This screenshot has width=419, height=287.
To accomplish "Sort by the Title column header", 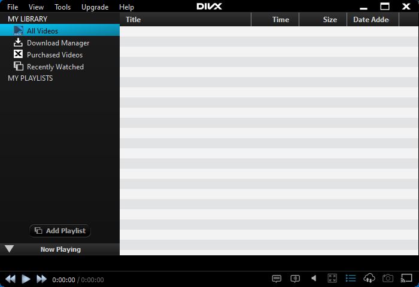I will [x=186, y=20].
